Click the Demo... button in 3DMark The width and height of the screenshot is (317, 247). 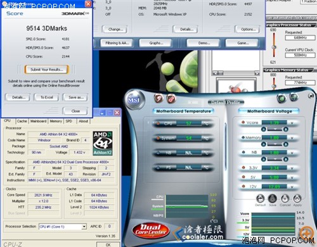pyautogui.click(x=204, y=43)
